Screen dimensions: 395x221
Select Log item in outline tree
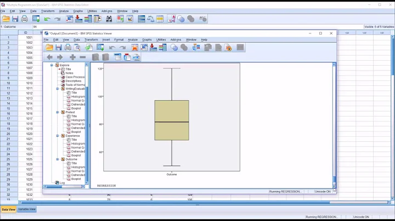(x=62, y=183)
